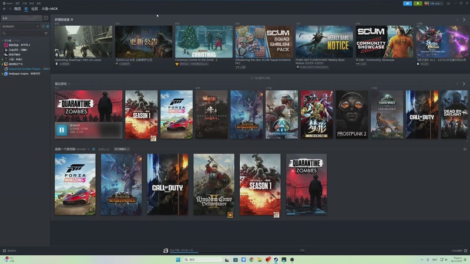Open SCUM Squad Emblem Pack news
The height and width of the screenshot is (264, 470).
tap(264, 42)
